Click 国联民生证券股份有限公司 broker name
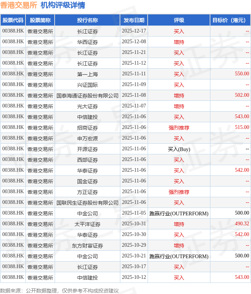Image resolution: width=251 pixels, height=294 pixels. (87, 202)
